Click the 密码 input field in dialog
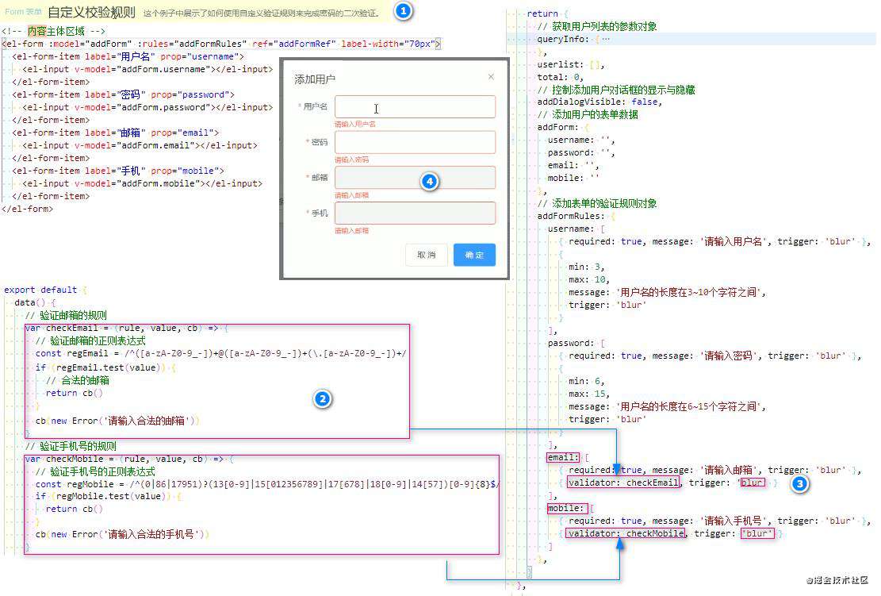This screenshot has width=881, height=596. [x=416, y=142]
